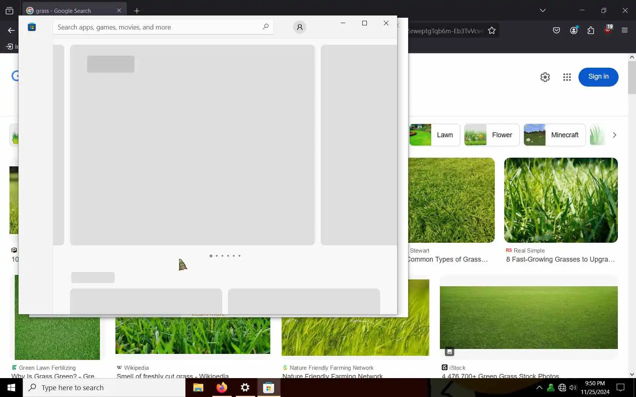The width and height of the screenshot is (636, 397).
Task: Open the taskbar clock showing 9:50 PM
Action: click(595, 388)
